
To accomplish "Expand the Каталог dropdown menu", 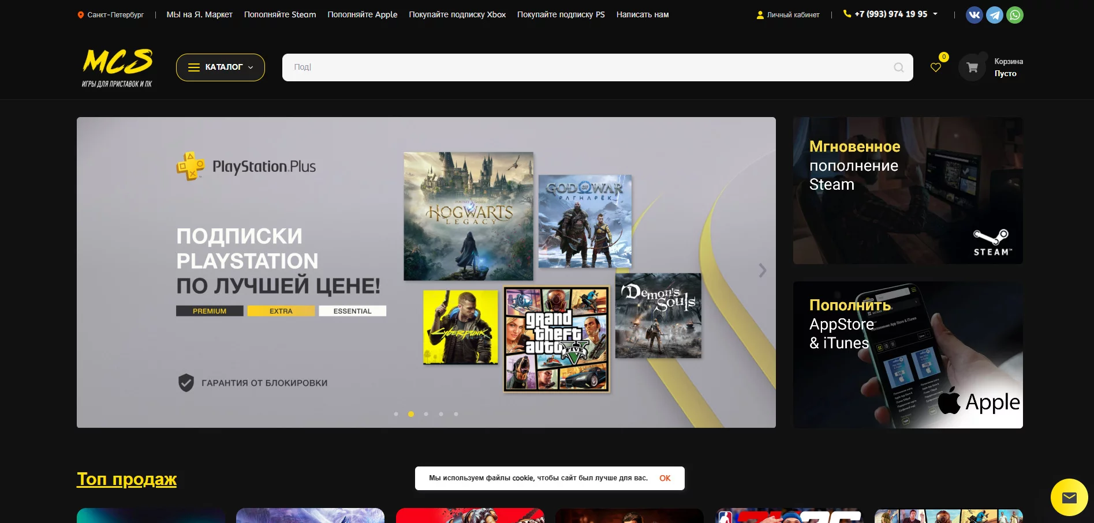I will 221,67.
